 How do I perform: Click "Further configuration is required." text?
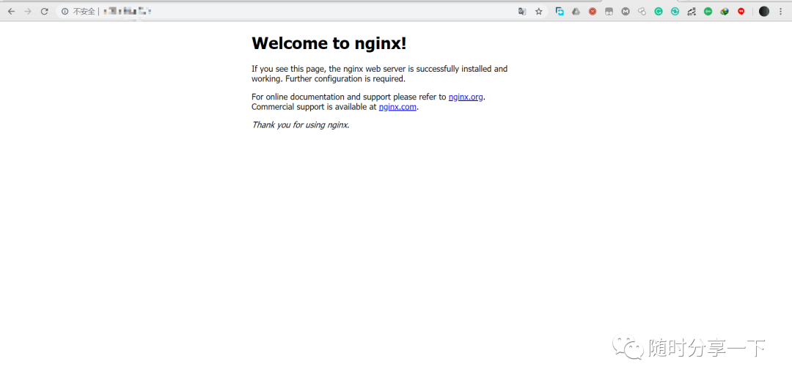[x=346, y=78]
